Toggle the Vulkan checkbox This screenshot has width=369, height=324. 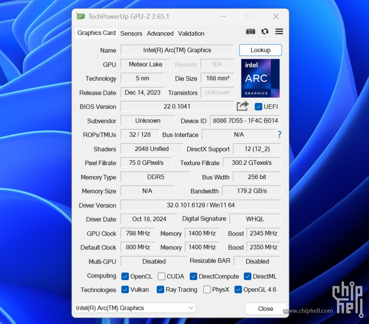tap(125, 289)
